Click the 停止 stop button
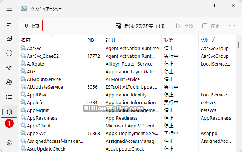This screenshot has height=152, width=242. (211, 26)
